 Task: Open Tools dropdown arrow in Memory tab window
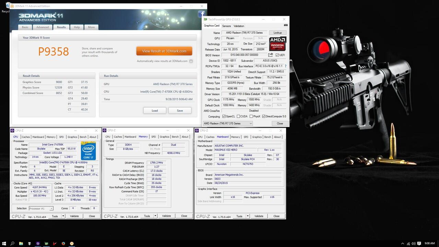tap(155, 216)
